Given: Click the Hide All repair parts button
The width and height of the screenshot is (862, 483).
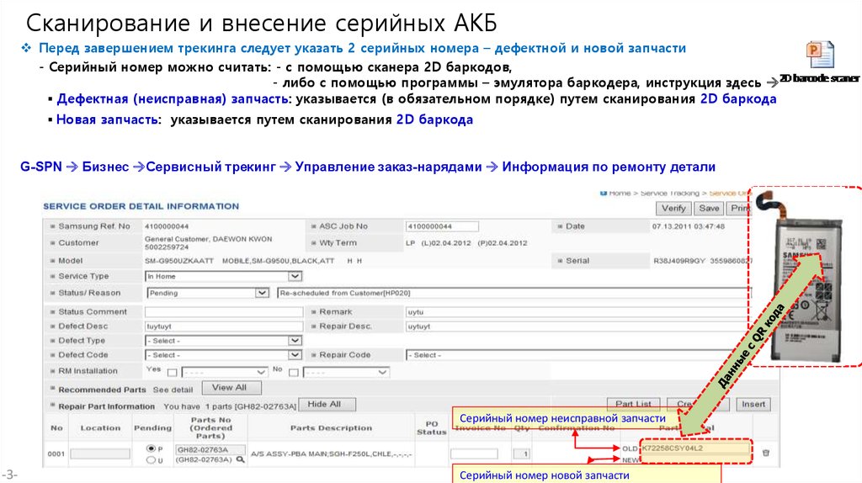Looking at the screenshot, I should pos(324,405).
